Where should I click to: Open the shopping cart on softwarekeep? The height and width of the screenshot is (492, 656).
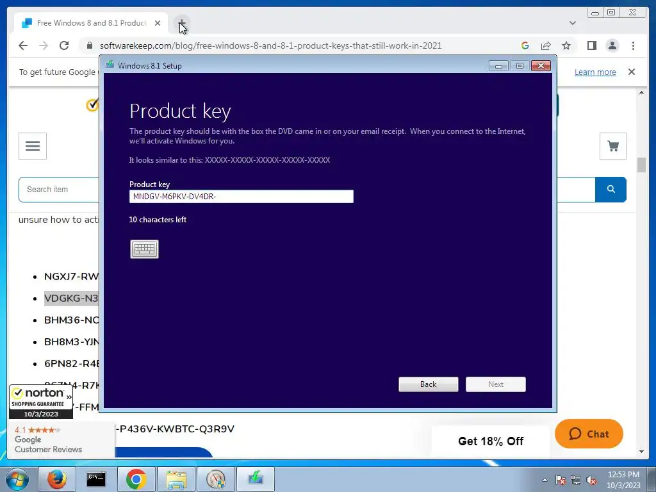[x=613, y=146]
